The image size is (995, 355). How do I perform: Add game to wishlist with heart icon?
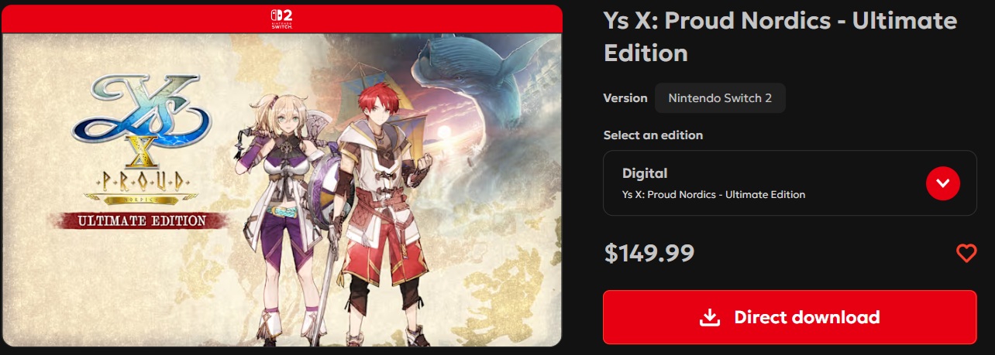(x=966, y=253)
